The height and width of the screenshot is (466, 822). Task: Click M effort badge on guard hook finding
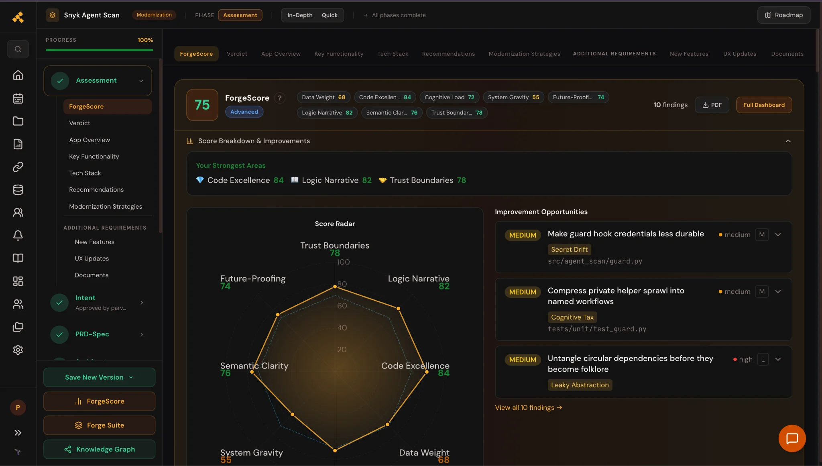click(x=762, y=234)
